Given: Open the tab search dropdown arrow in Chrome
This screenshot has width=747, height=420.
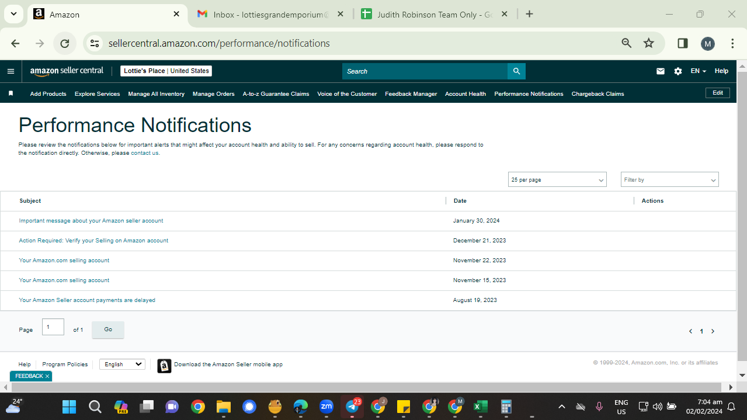Looking at the screenshot, I should [x=13, y=14].
